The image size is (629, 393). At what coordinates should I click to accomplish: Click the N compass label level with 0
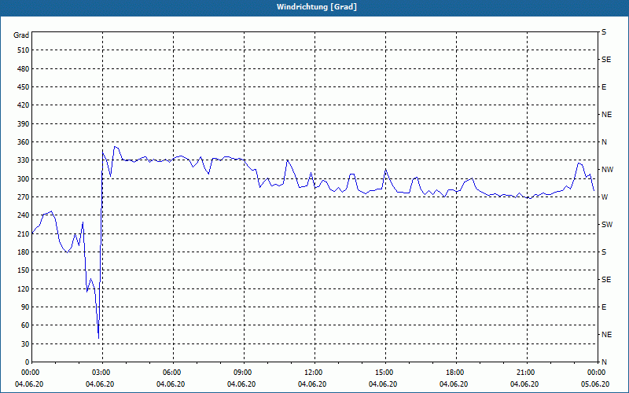coord(604,362)
